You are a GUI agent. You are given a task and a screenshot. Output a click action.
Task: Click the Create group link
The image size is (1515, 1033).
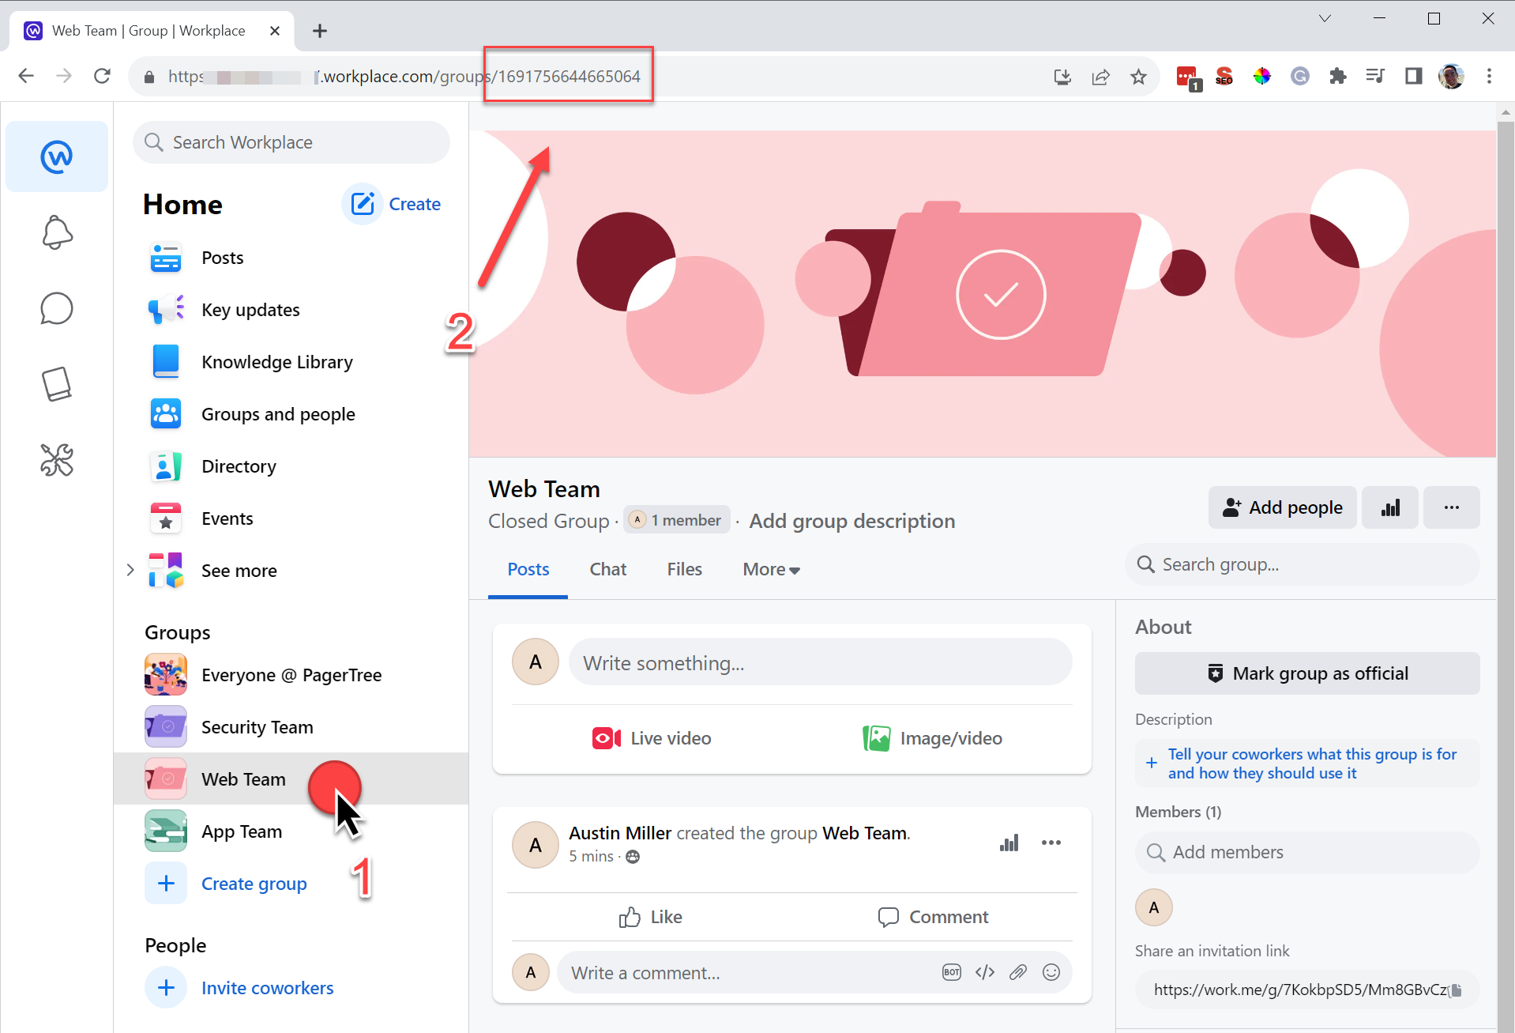click(254, 884)
